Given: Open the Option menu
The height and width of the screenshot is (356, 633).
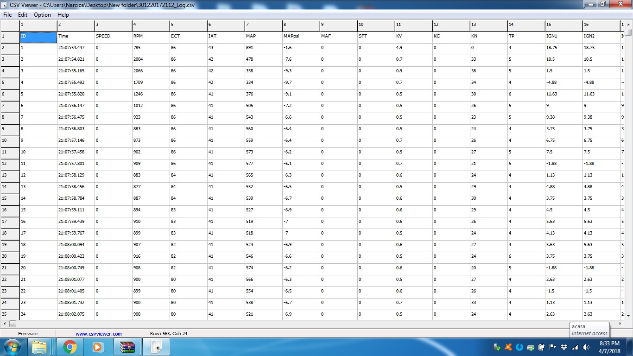Looking at the screenshot, I should pos(42,15).
